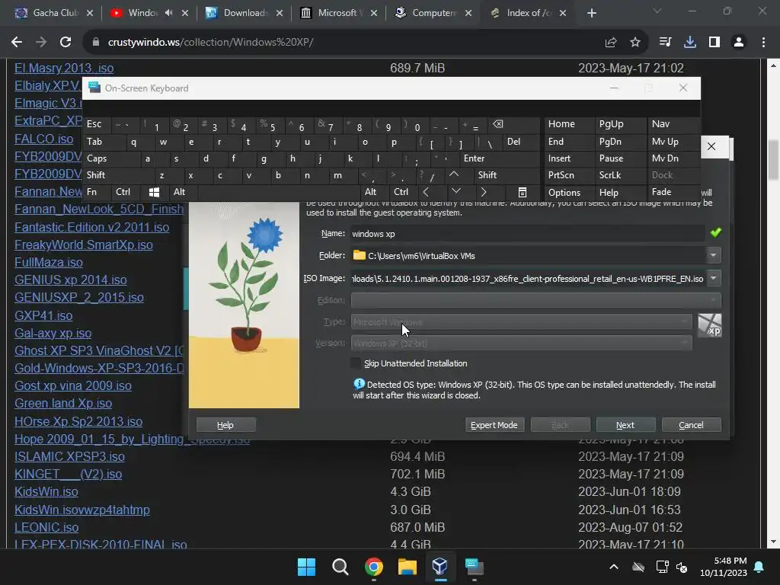Viewport: 780px width, 585px height.
Task: Select the Index of tab
Action: pos(527,13)
